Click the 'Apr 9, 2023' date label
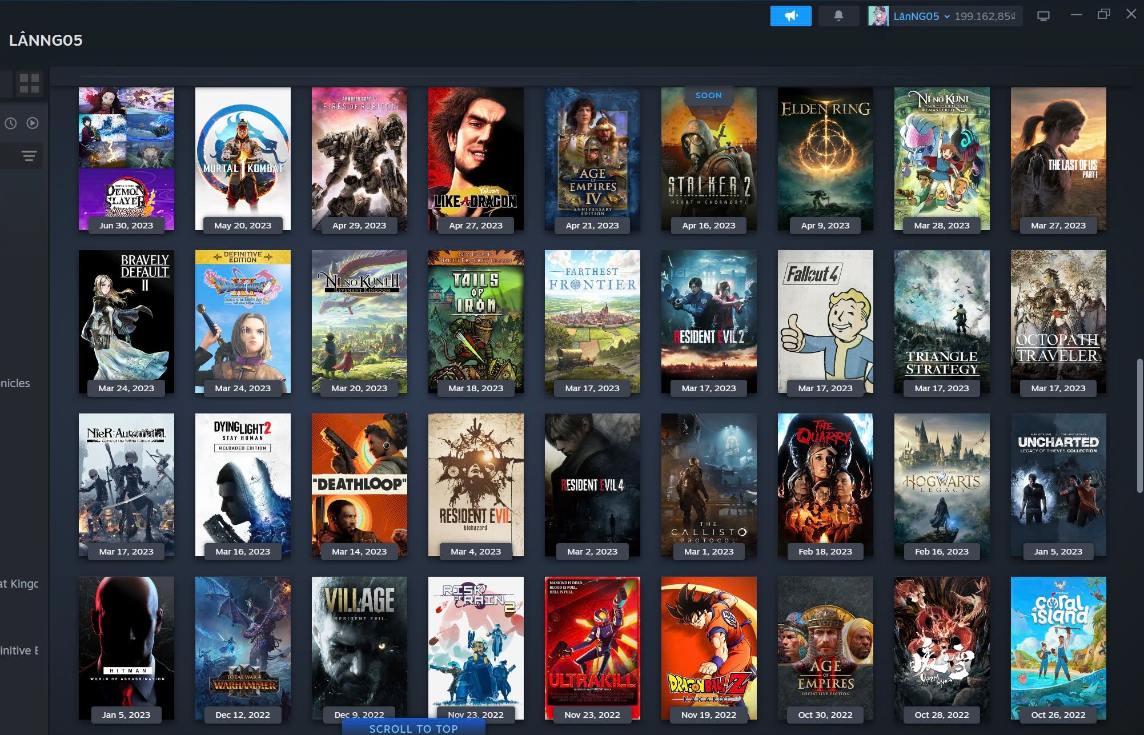1144x735 pixels. [825, 225]
